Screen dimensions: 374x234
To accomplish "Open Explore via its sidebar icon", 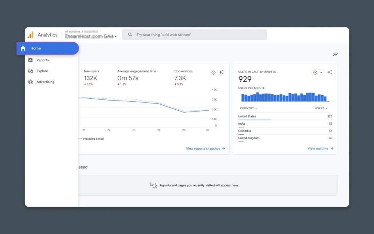I will (x=30, y=71).
